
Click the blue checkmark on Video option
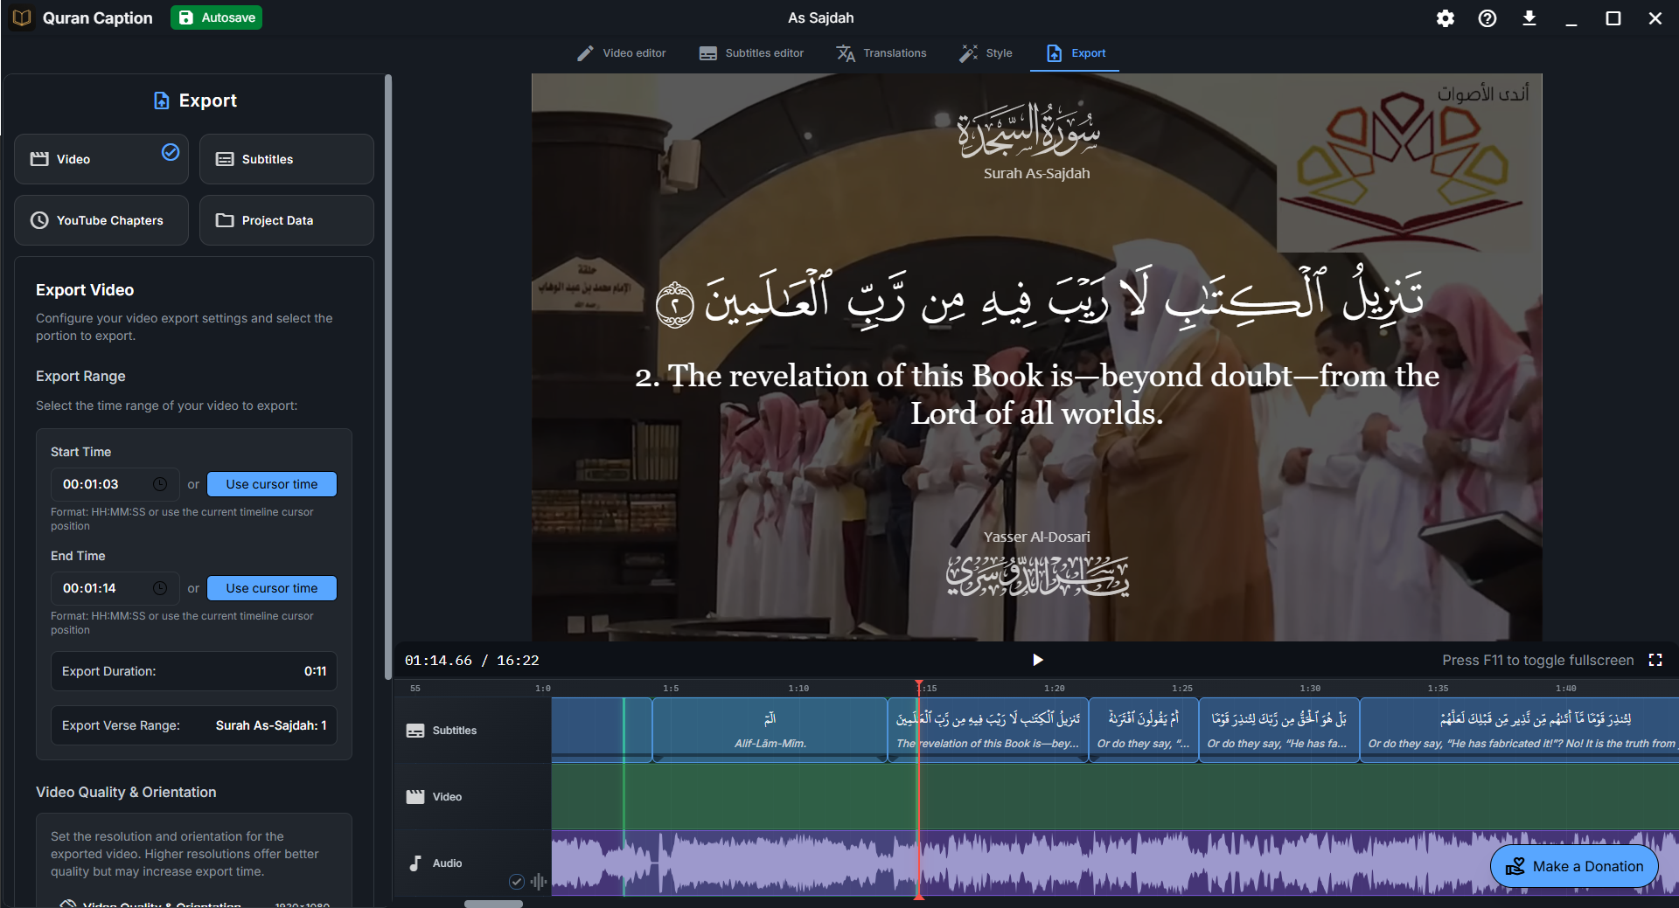click(x=171, y=152)
